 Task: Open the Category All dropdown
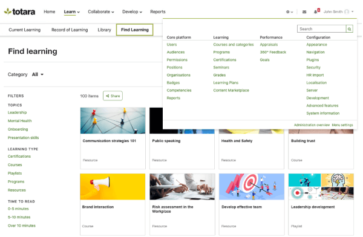(x=38, y=74)
